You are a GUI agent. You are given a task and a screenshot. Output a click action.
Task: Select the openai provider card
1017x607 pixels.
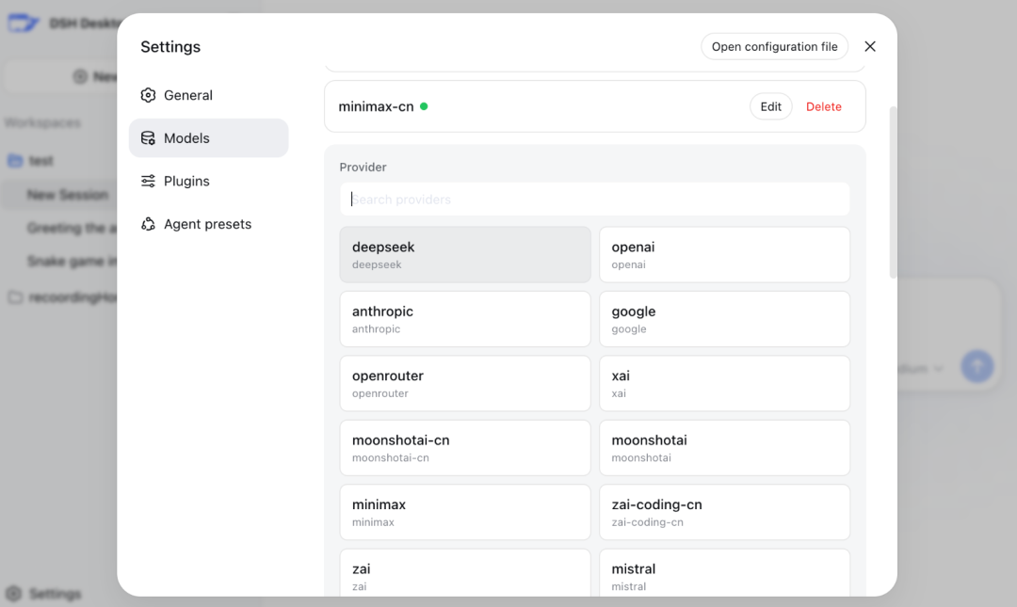coord(724,254)
